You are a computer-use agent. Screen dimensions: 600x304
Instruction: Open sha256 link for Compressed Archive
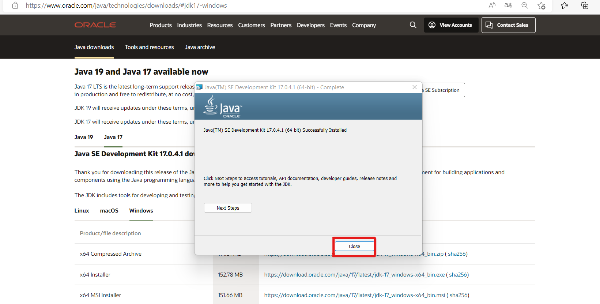457,254
